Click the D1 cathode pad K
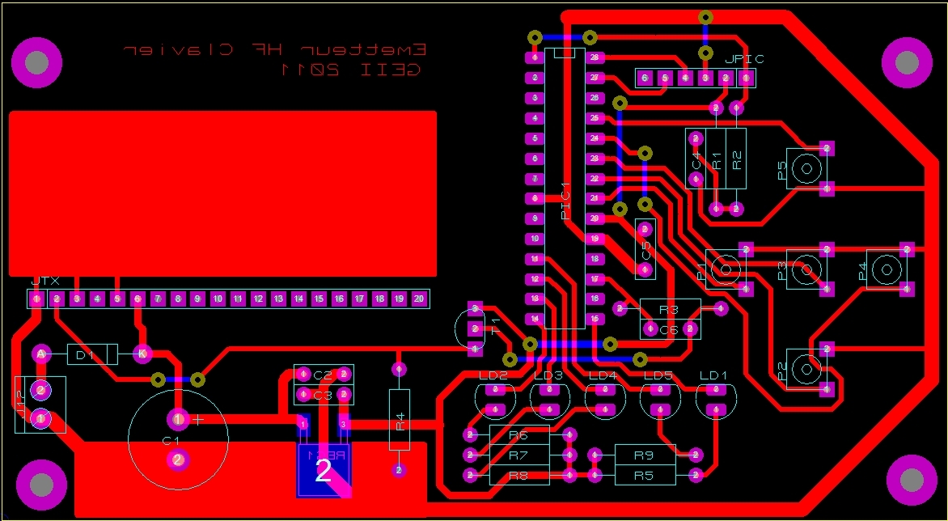Screen dimensions: 948x521 (142, 354)
